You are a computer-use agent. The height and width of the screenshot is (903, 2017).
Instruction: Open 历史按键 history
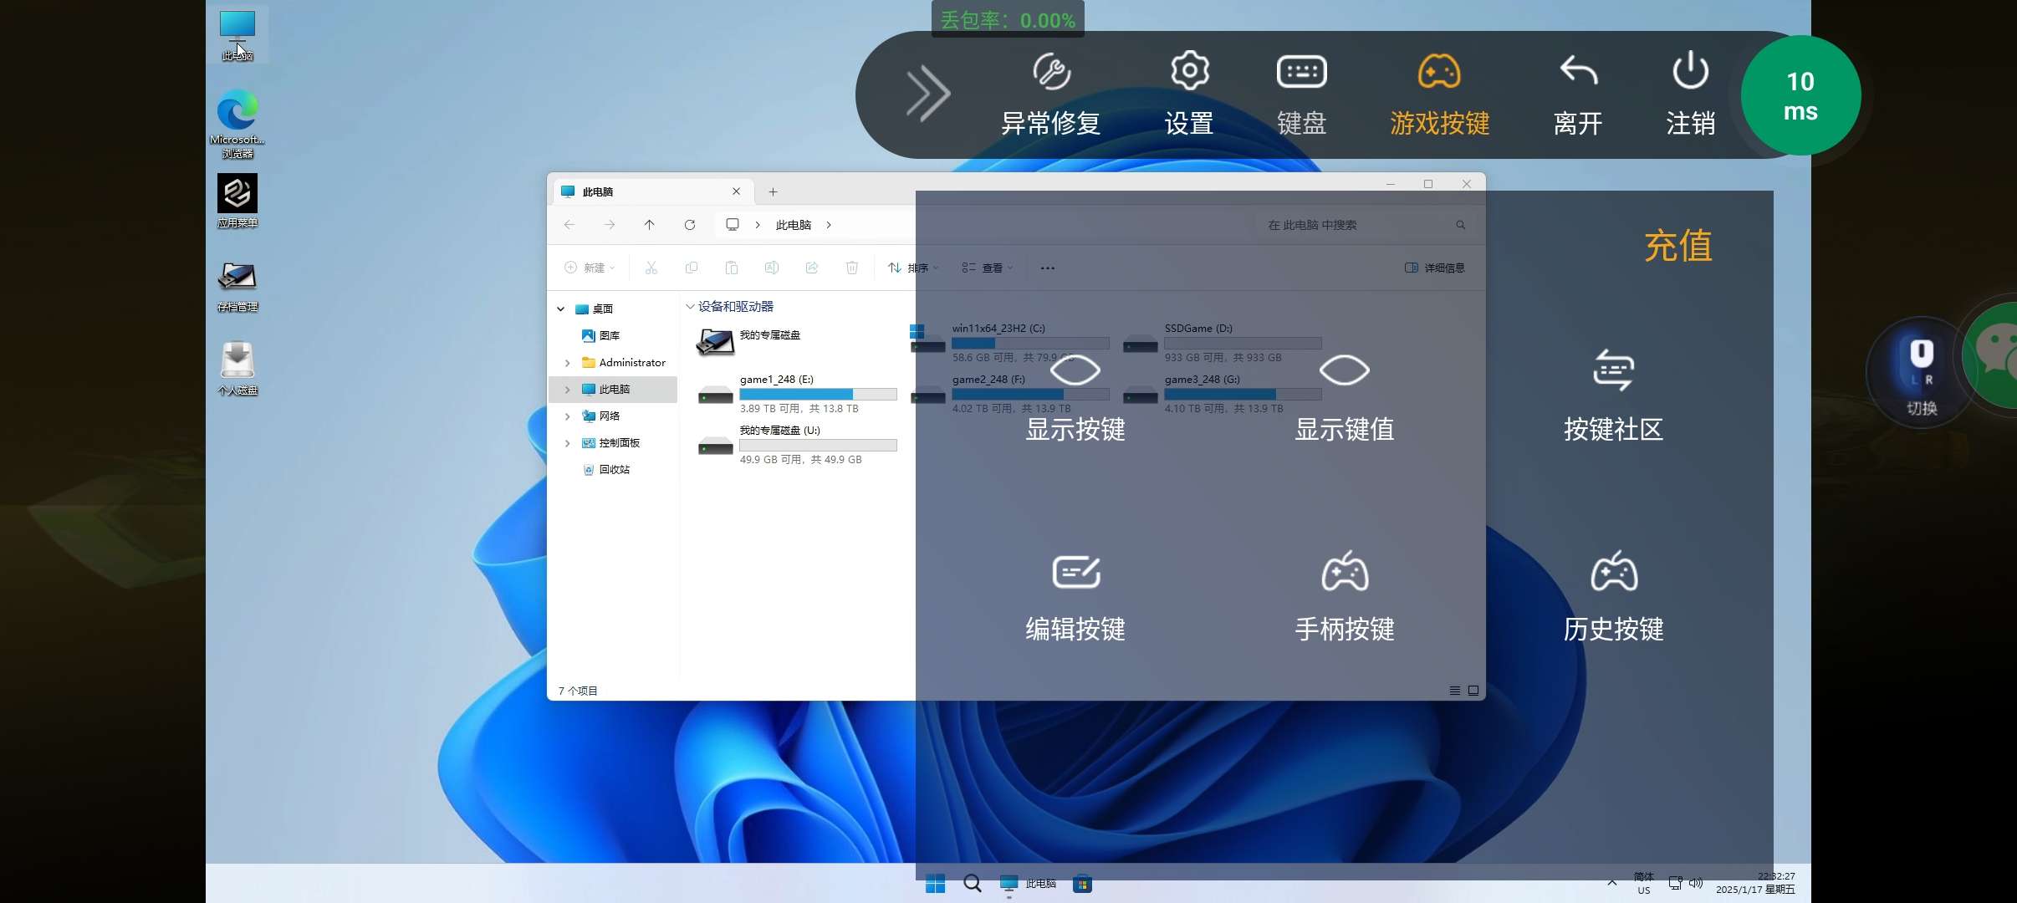click(1613, 597)
